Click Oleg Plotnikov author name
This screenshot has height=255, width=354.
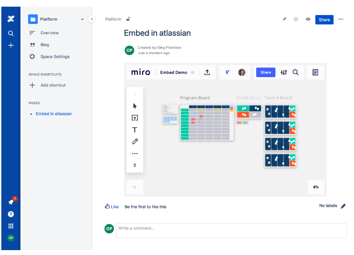(x=169, y=47)
